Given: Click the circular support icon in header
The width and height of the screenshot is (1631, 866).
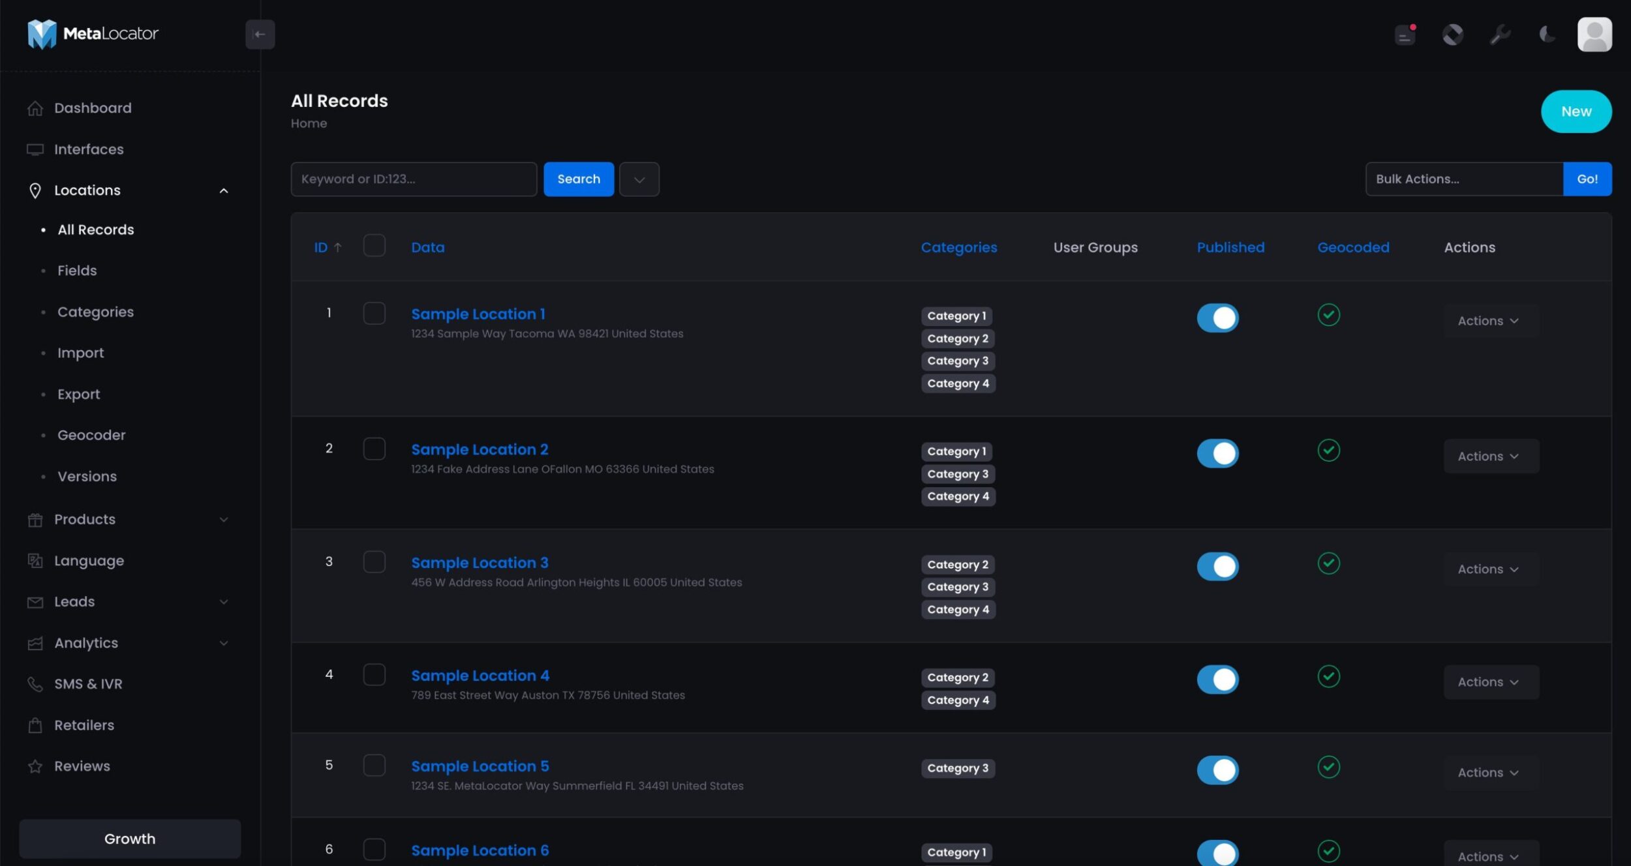Looking at the screenshot, I should [x=1452, y=35].
